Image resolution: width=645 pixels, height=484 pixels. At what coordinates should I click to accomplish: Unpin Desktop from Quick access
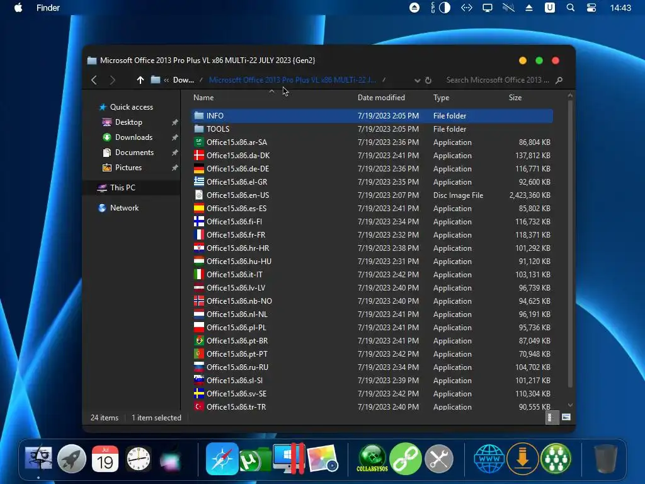pos(175,122)
